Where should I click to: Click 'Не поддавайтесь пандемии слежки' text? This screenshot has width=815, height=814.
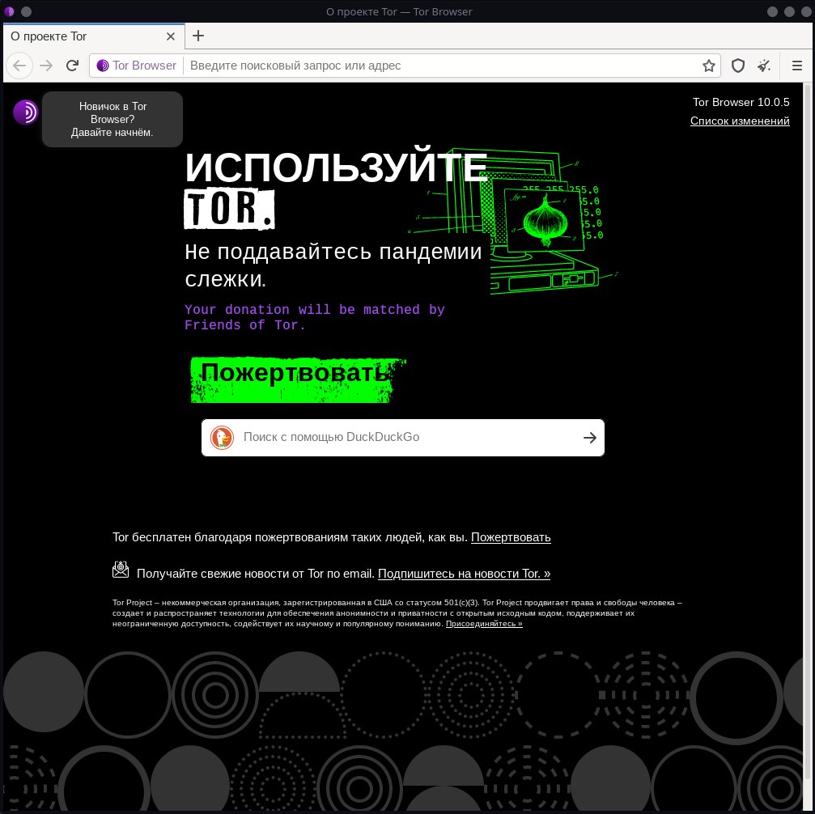point(333,265)
